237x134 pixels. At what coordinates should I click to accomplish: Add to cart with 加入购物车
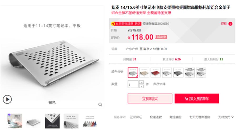[x=197, y=99]
